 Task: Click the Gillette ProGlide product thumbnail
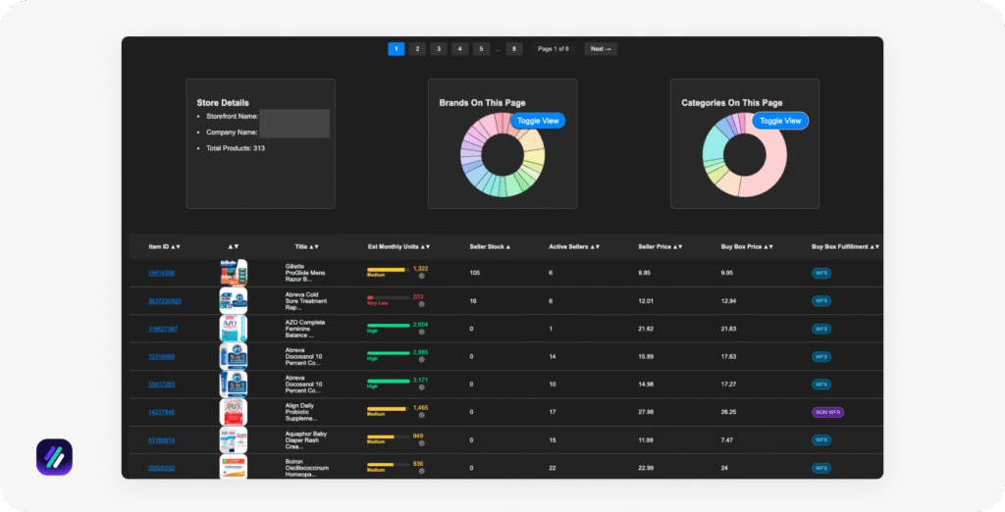coord(234,273)
